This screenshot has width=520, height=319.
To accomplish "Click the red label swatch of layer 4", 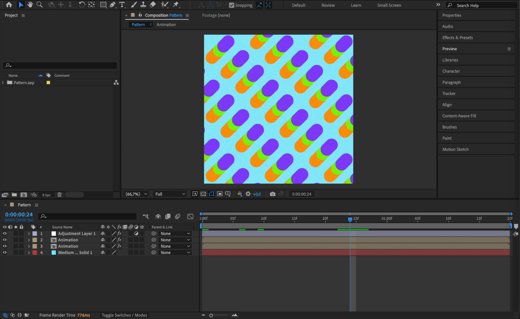I will pyautogui.click(x=35, y=252).
